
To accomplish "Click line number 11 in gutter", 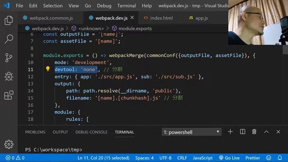I will 31,69.
